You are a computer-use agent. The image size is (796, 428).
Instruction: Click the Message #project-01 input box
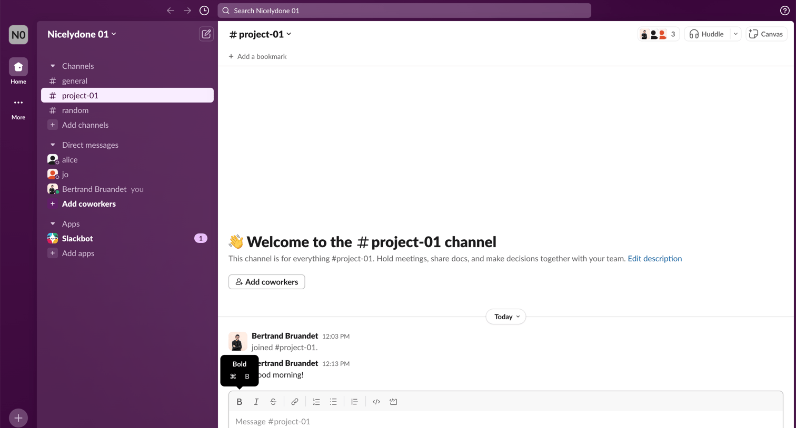pos(506,421)
